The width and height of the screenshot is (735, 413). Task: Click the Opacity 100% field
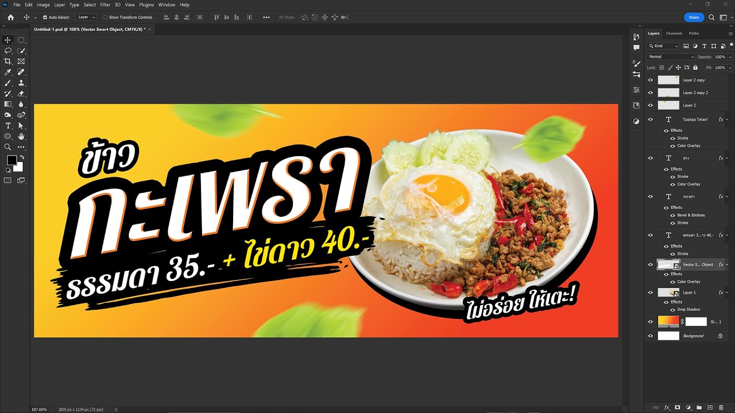coord(720,57)
